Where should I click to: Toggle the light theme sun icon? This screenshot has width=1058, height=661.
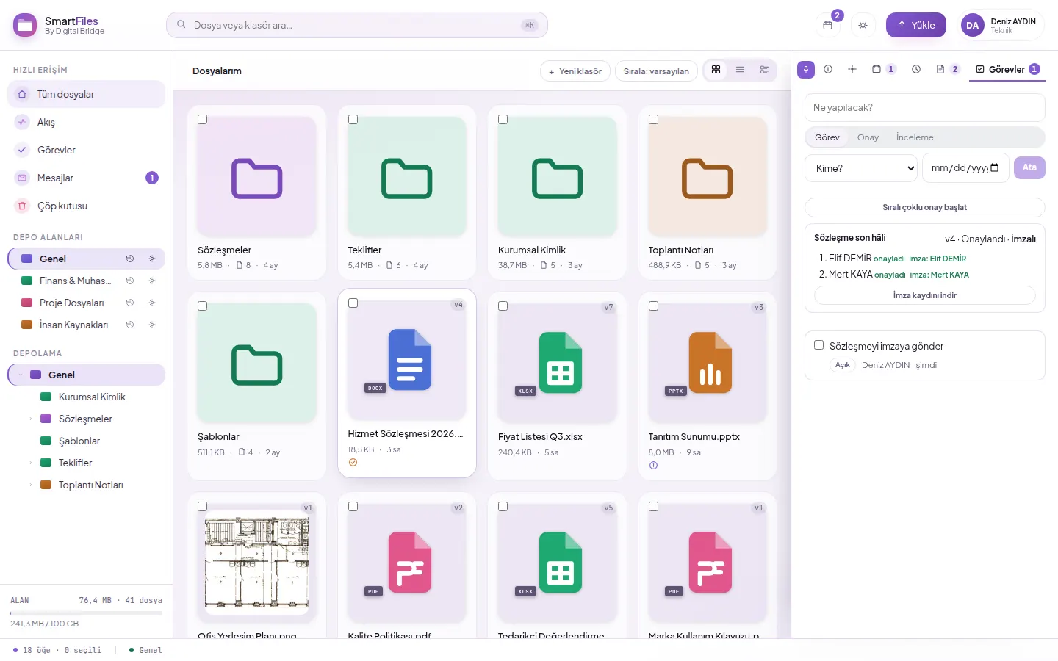coord(863,25)
